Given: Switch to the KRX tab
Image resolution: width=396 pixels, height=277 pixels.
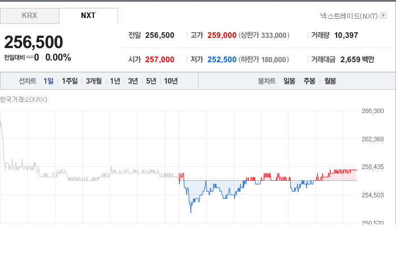Looking at the screenshot, I should coord(29,16).
